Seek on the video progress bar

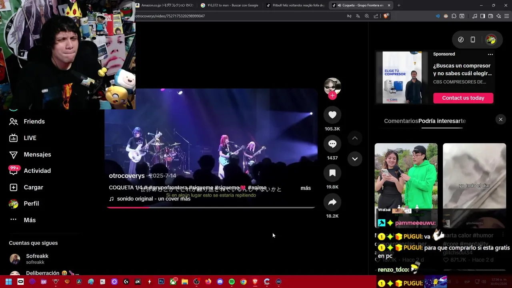click(211, 207)
